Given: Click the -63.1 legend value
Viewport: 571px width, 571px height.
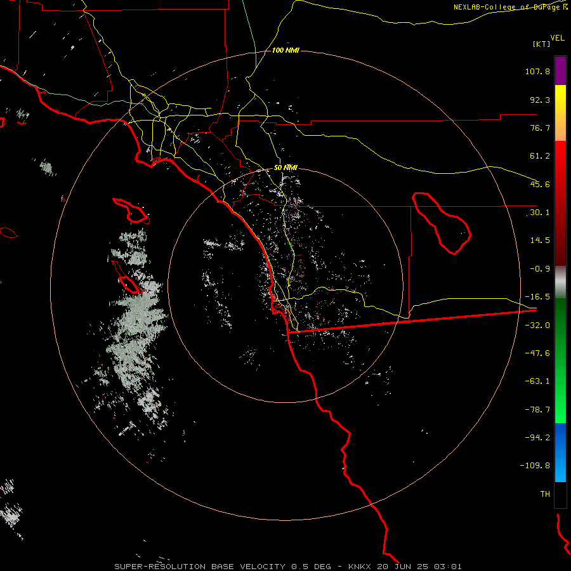Looking at the screenshot, I should click(537, 381).
